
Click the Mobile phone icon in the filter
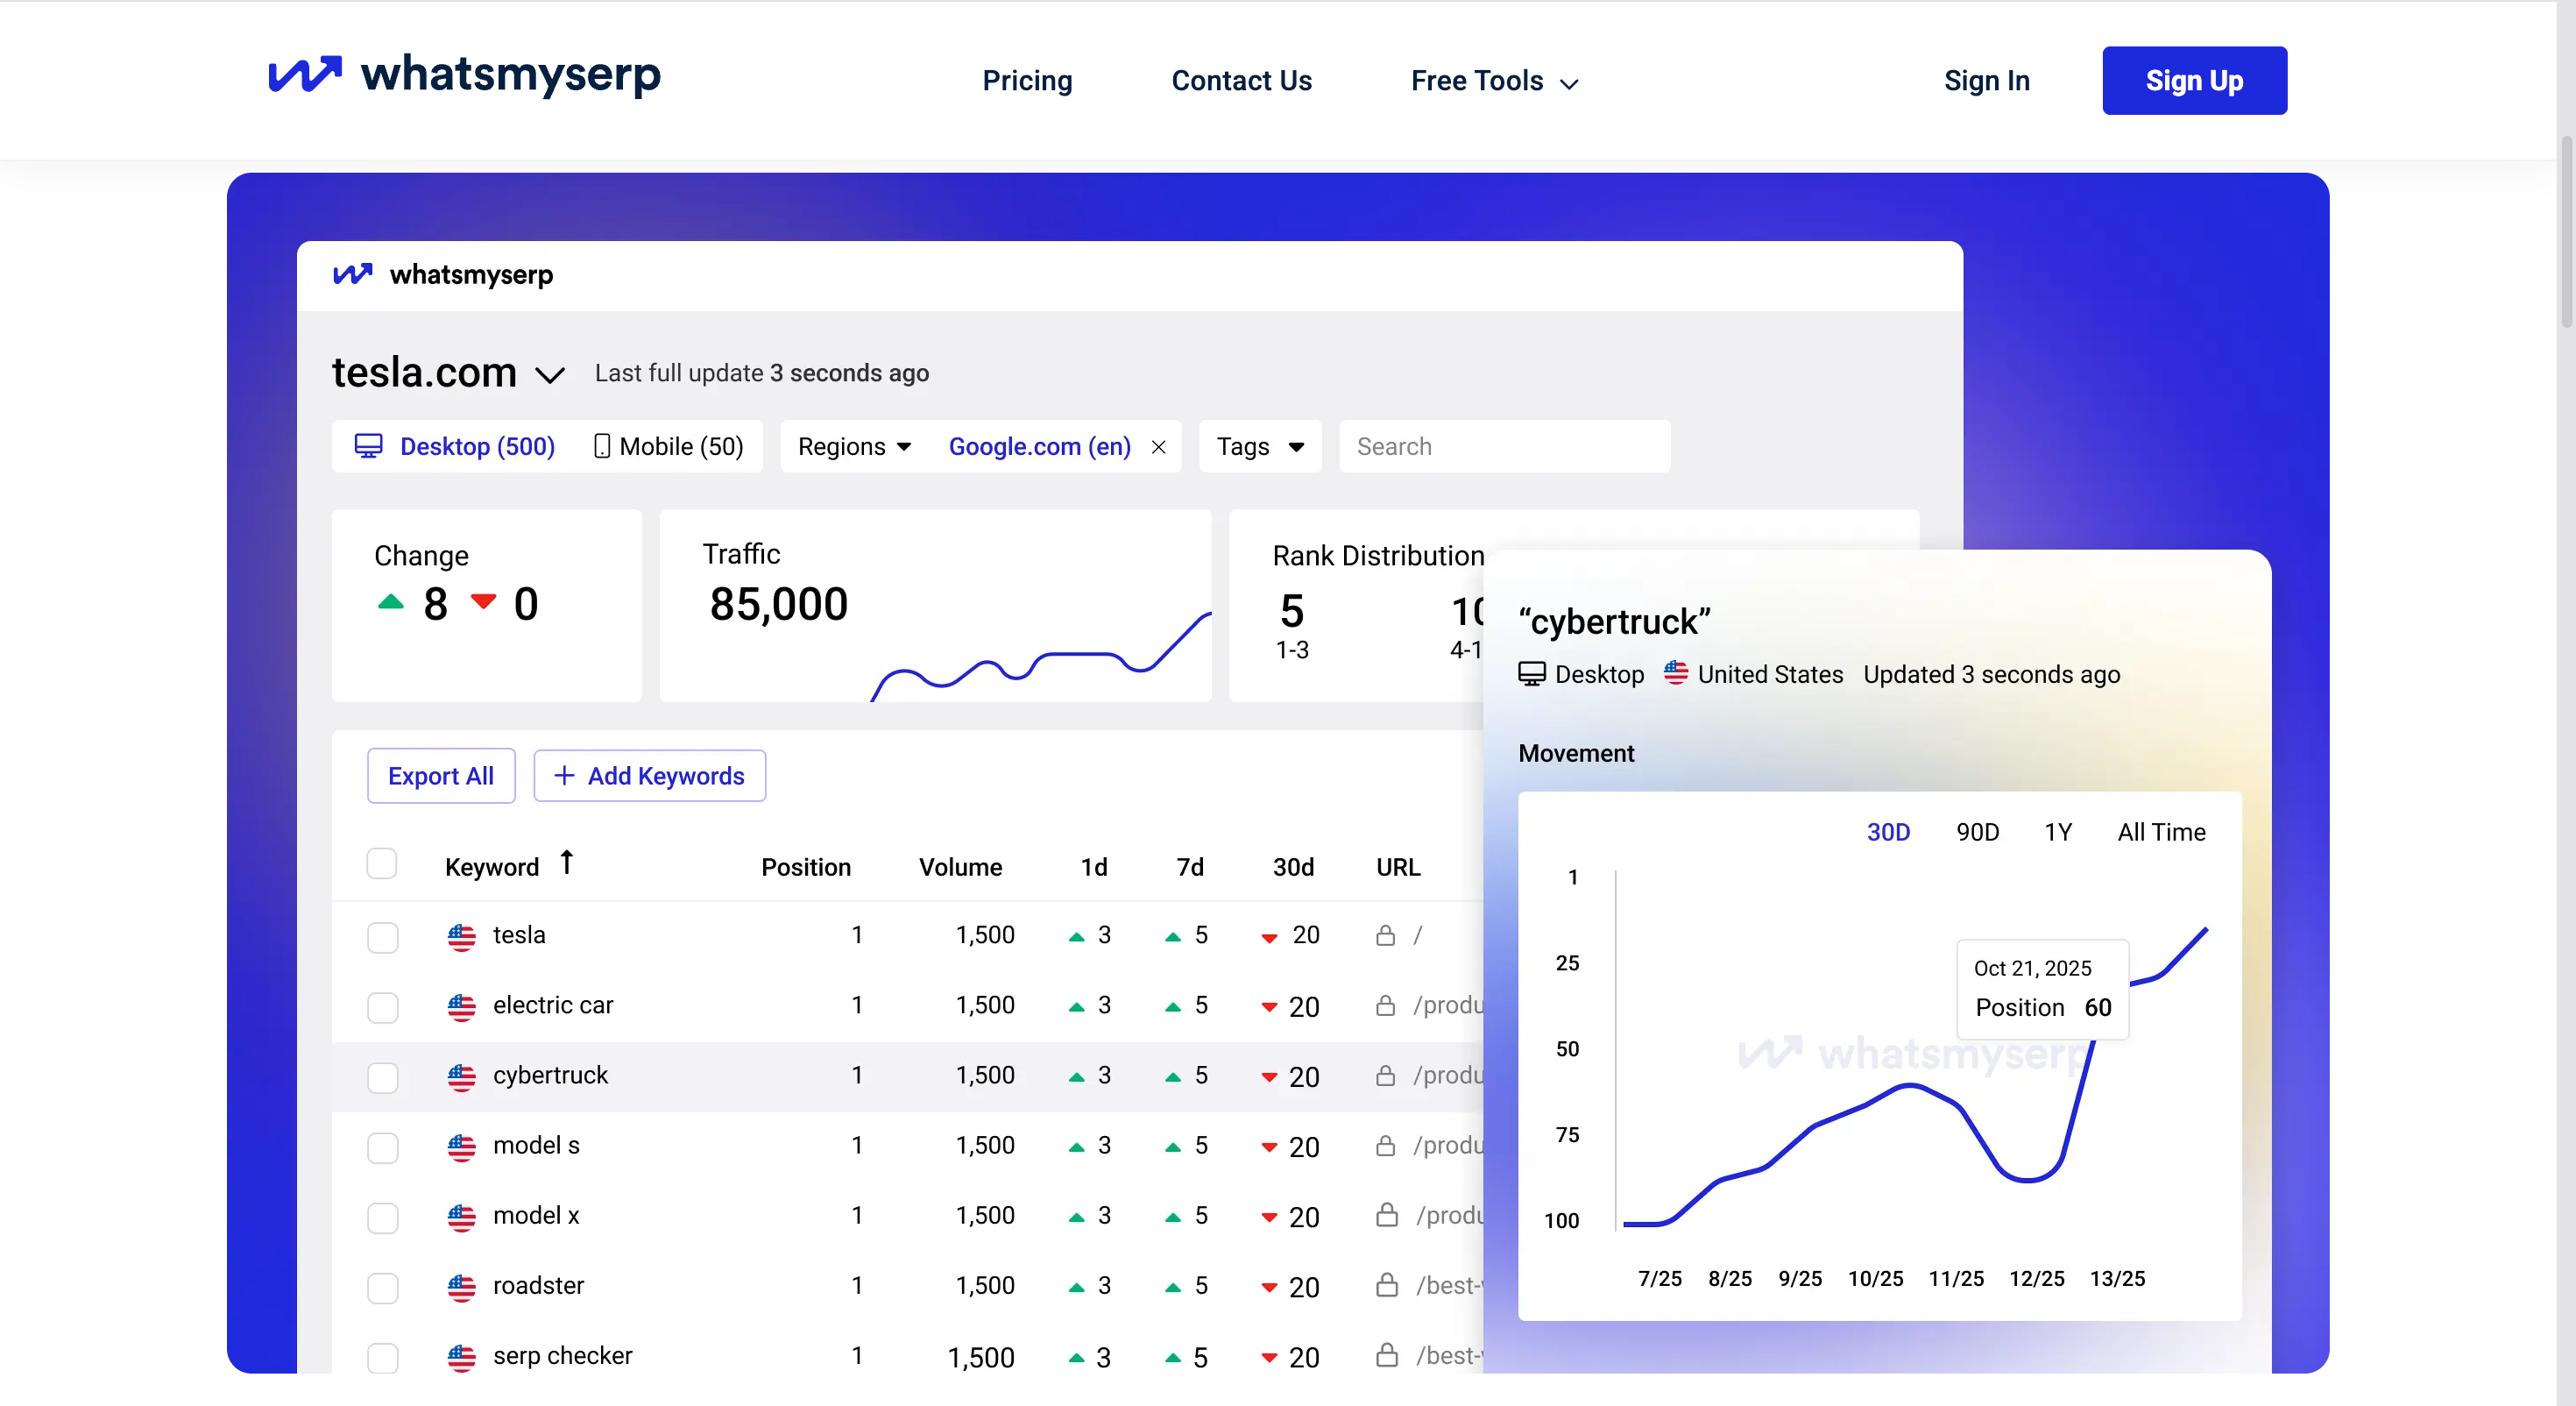coord(601,446)
